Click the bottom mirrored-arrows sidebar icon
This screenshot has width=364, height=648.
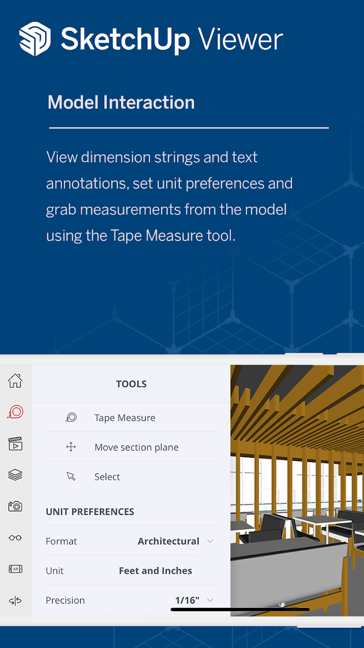15,601
